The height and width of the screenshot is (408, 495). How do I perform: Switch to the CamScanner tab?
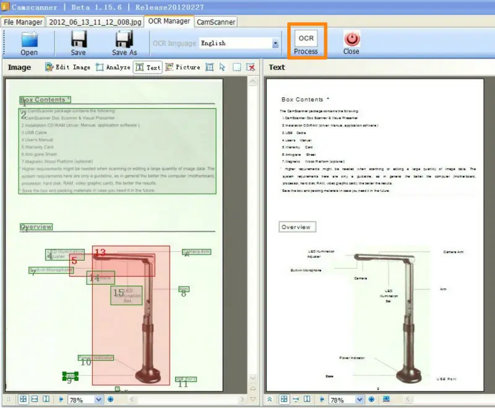(215, 22)
